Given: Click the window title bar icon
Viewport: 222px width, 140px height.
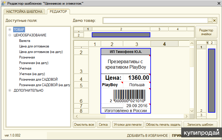Looking at the screenshot, I should pos(3,3).
